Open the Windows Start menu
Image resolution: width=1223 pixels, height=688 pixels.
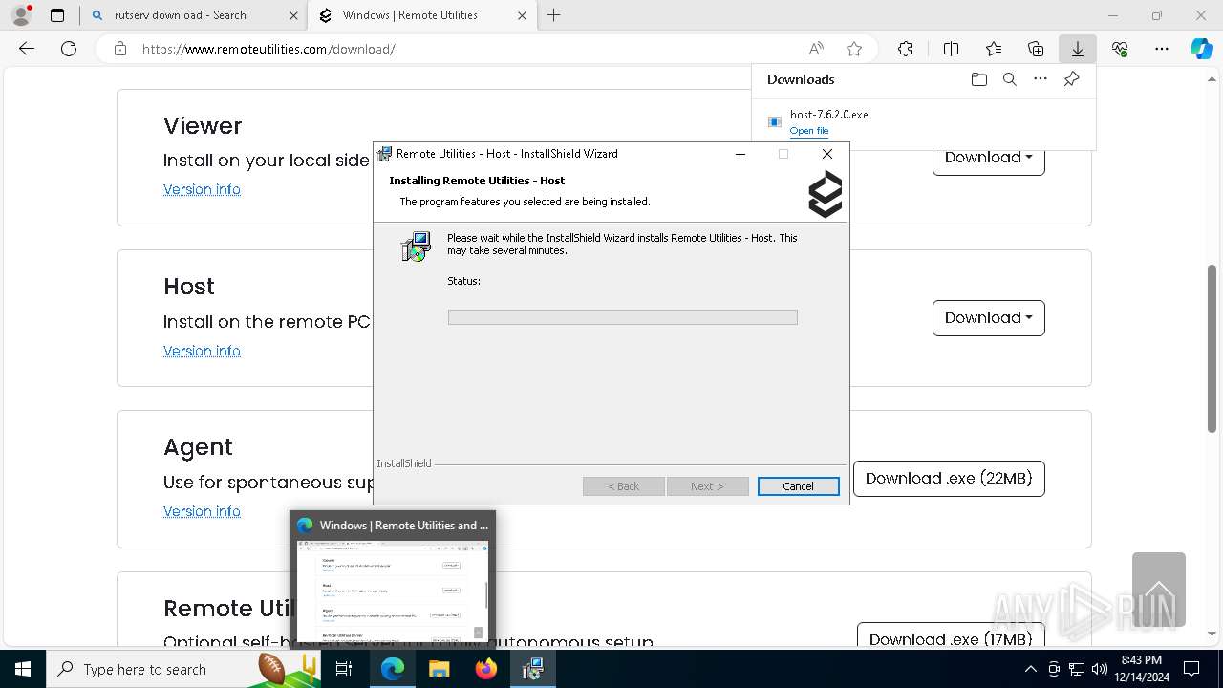point(23,669)
